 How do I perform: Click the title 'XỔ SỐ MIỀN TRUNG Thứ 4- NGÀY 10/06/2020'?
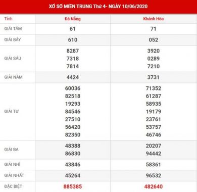[x=98, y=7]
